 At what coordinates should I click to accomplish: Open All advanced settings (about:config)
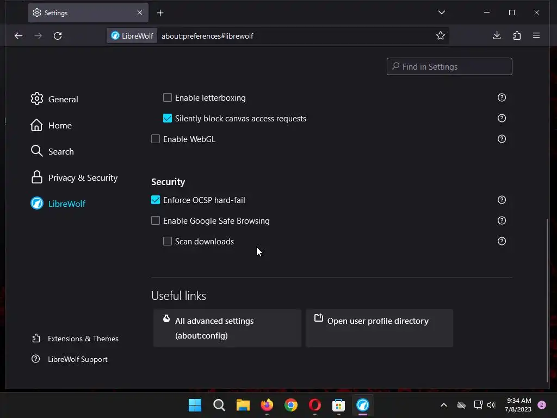pyautogui.click(x=227, y=328)
